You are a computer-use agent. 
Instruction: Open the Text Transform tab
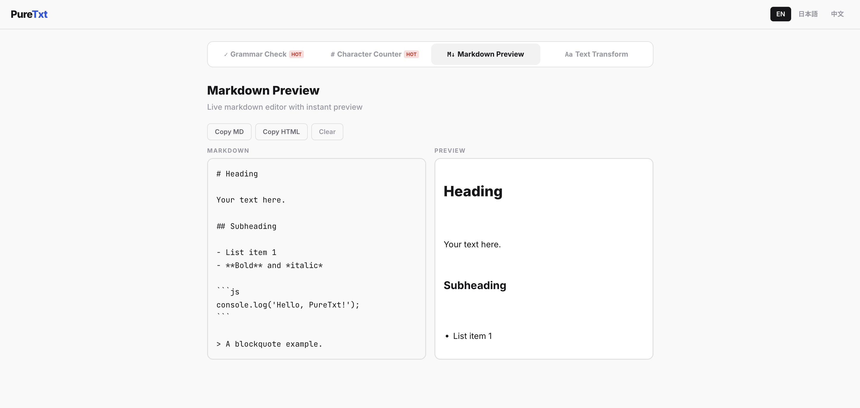tap(596, 54)
